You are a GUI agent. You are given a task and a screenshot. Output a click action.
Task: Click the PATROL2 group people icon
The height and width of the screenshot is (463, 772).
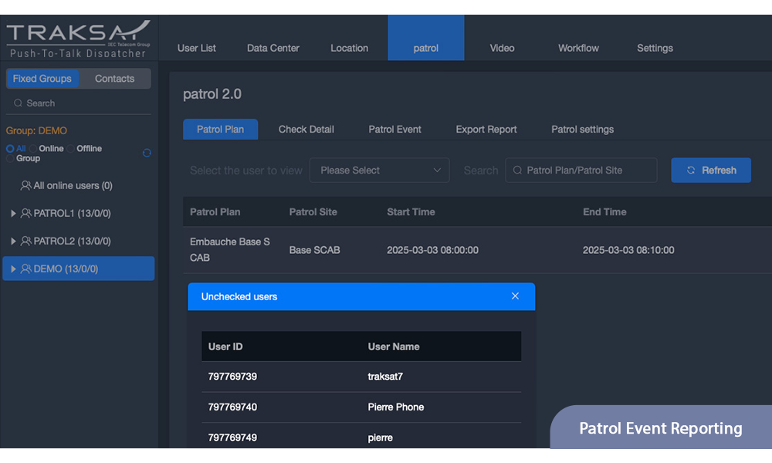[26, 242]
